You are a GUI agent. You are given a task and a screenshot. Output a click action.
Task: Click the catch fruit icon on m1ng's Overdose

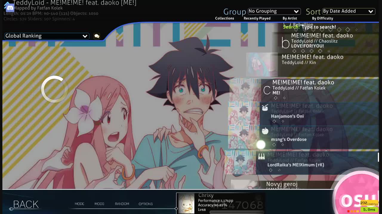[265, 131]
